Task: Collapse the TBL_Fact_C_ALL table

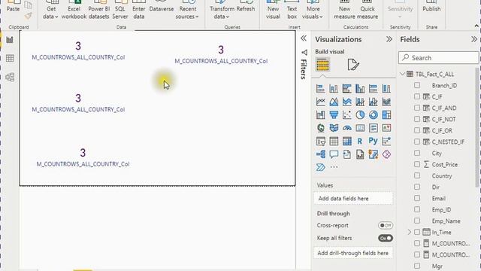Action: (403, 74)
